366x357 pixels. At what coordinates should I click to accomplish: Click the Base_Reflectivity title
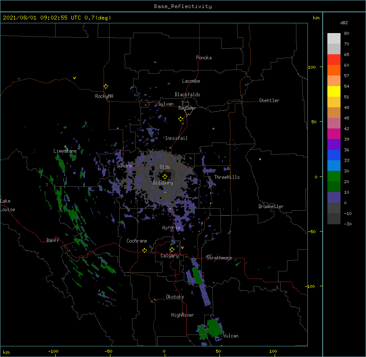[183, 6]
